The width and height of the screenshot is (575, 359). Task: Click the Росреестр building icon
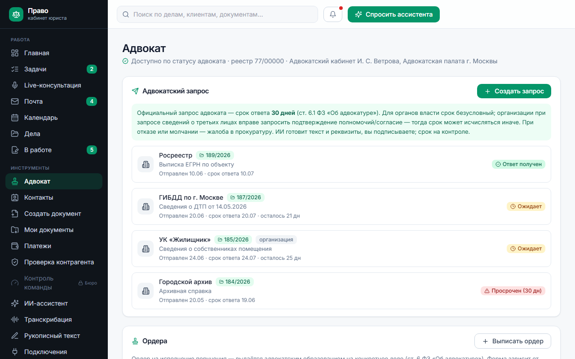click(x=146, y=164)
